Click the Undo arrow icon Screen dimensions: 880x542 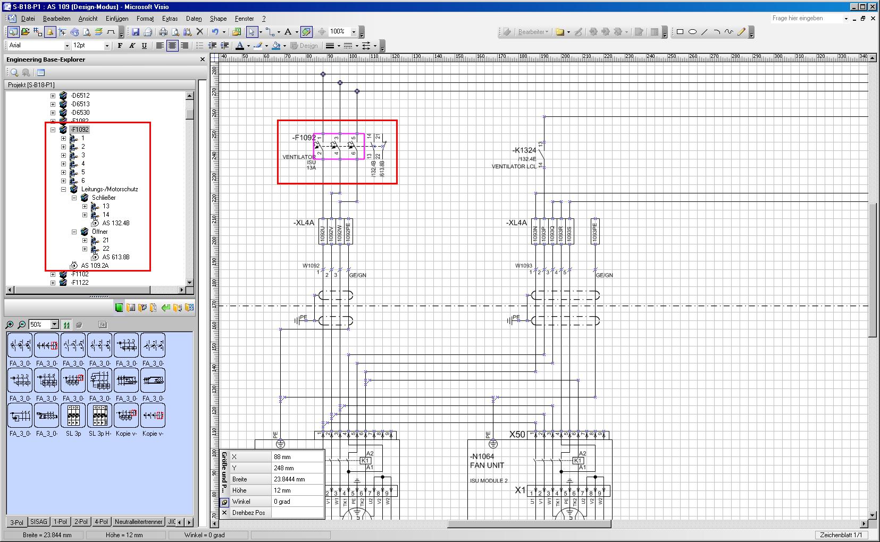(x=215, y=32)
